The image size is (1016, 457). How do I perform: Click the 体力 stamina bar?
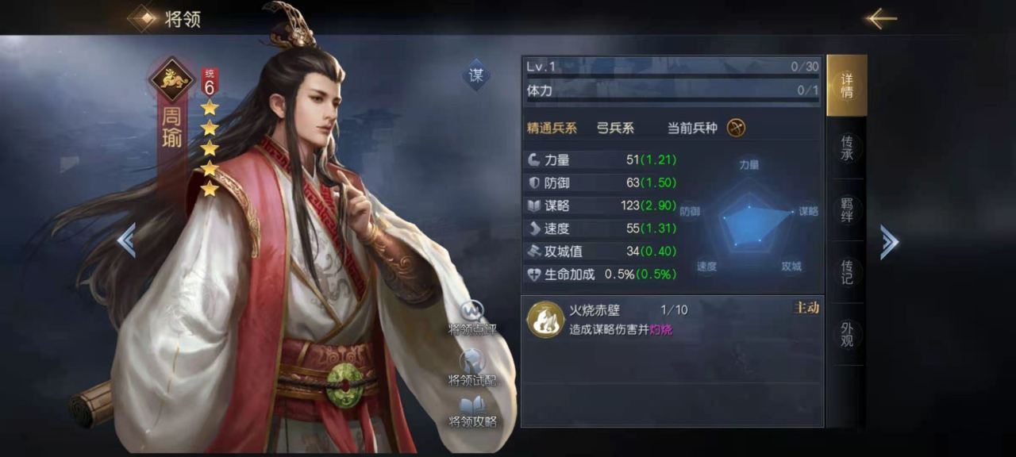pyautogui.click(x=672, y=91)
